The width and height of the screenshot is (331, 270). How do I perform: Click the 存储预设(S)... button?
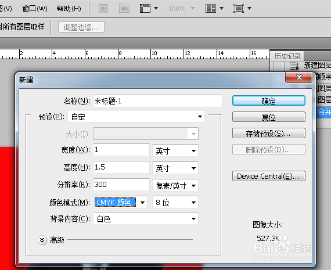coord(268,133)
